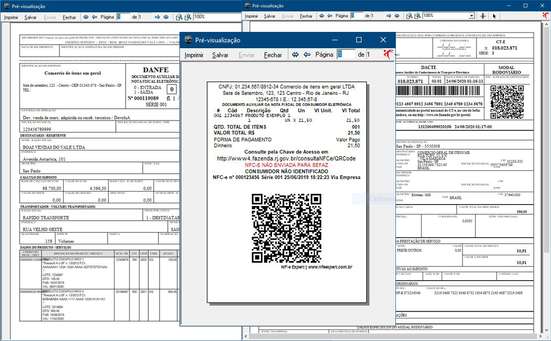Zoom in on the right DACTE window
The image size is (551, 341).
[x=417, y=16]
